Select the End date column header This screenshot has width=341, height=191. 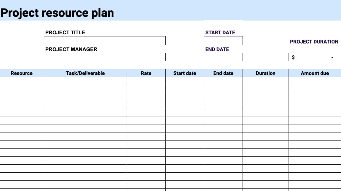click(x=223, y=73)
